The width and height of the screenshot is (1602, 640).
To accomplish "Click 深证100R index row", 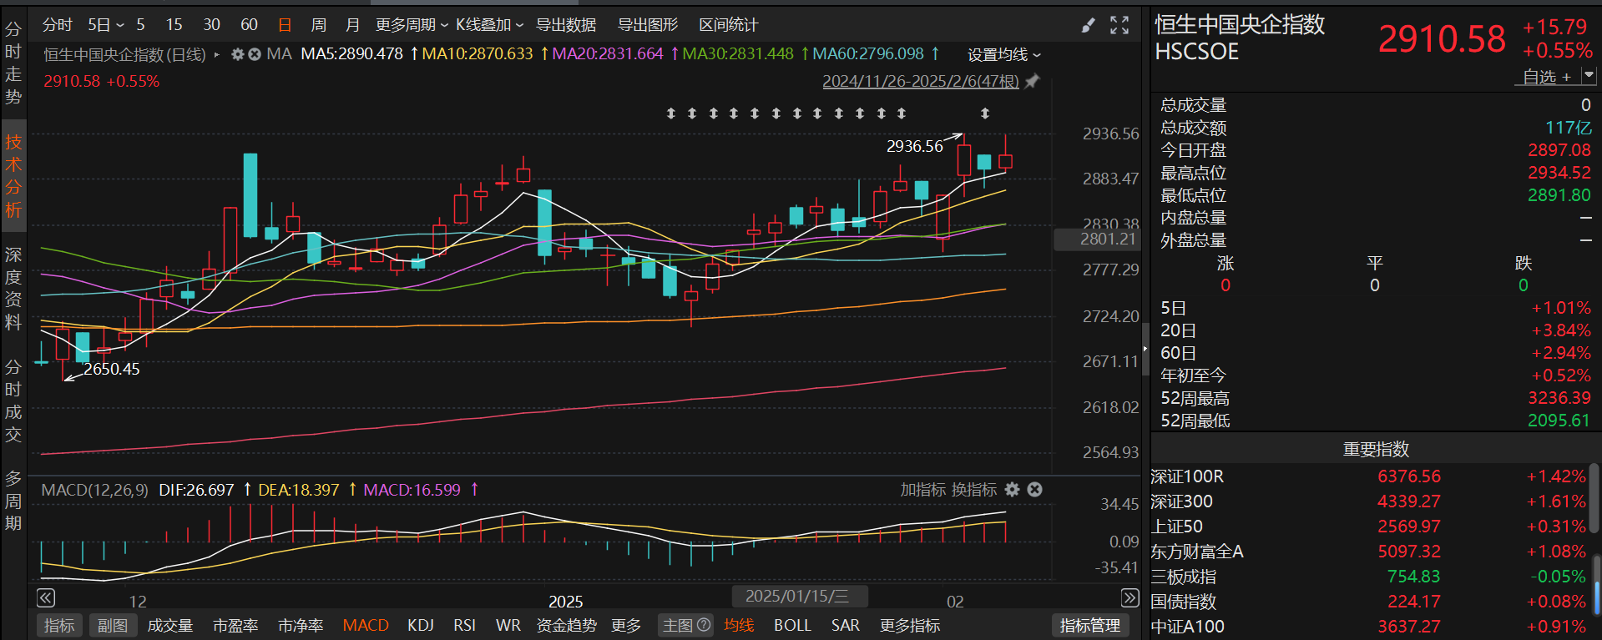I will click(x=1369, y=476).
